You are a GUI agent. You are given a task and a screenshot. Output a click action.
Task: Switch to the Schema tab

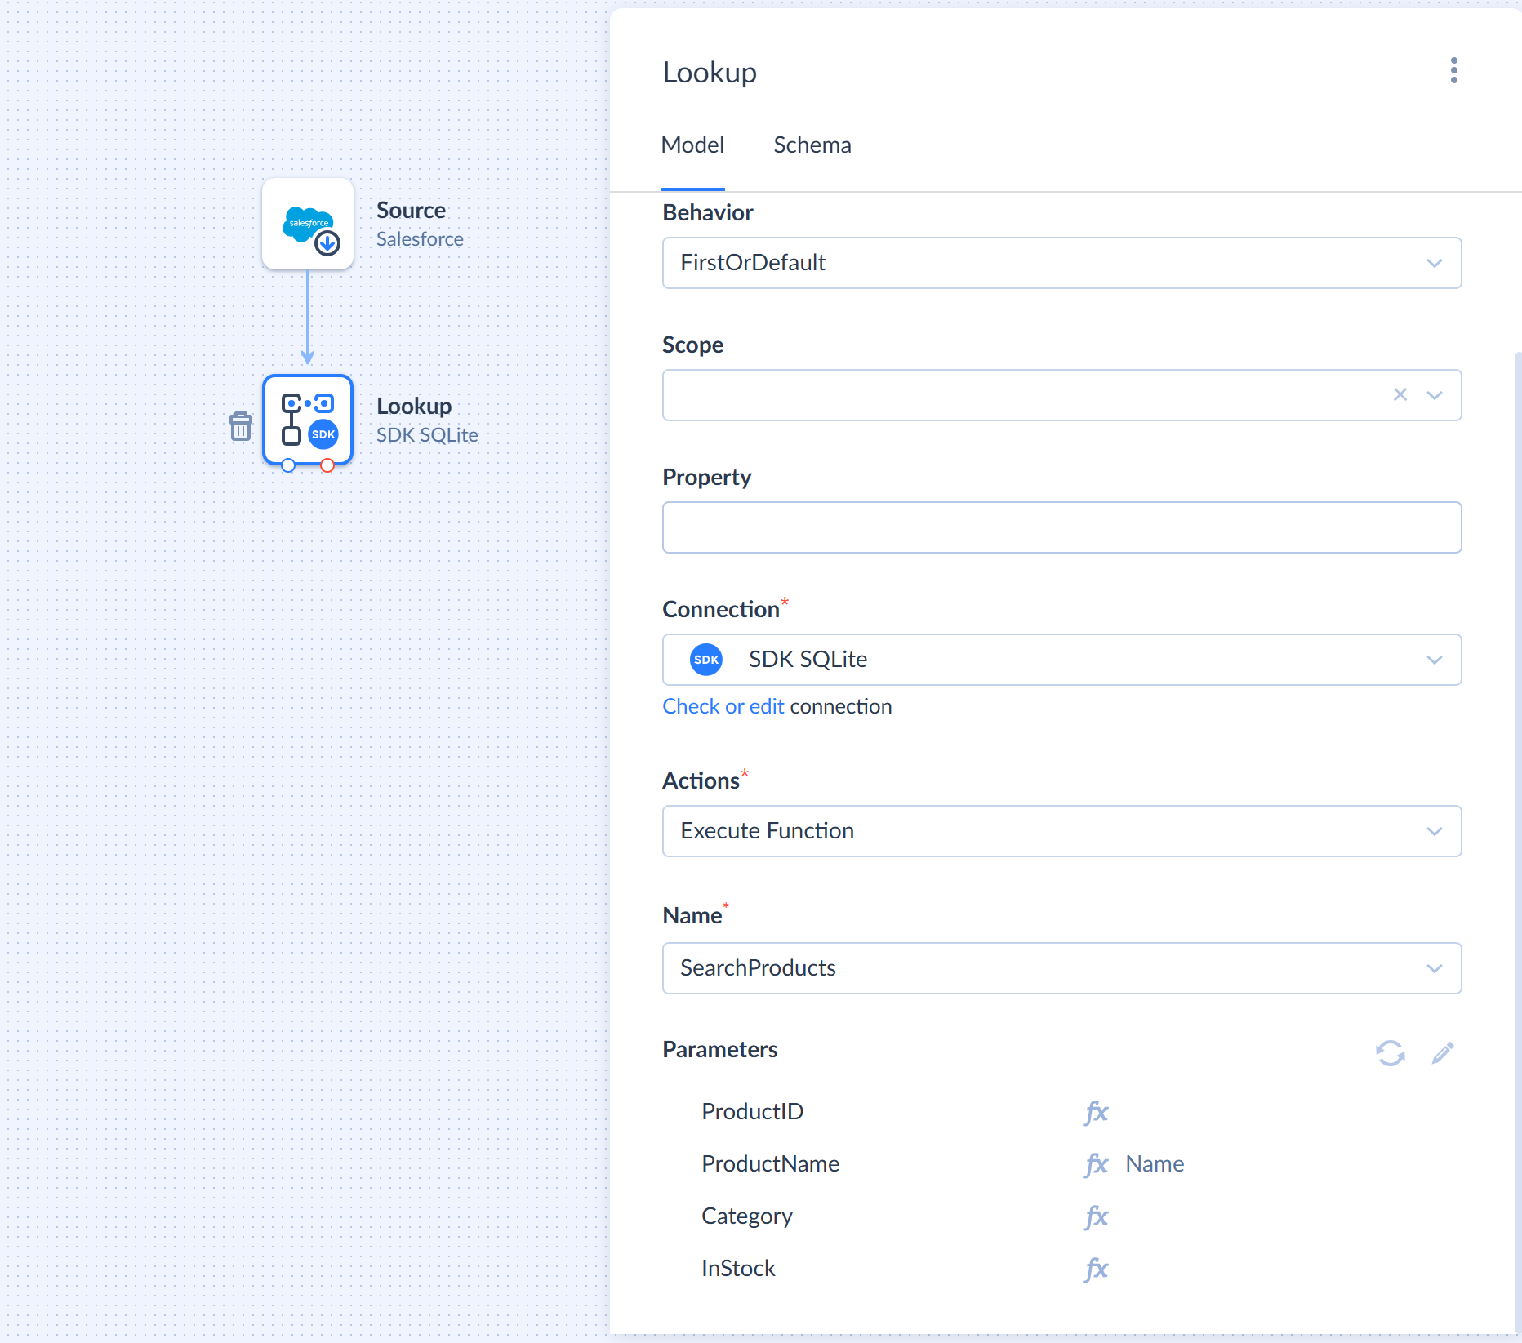[x=812, y=145]
